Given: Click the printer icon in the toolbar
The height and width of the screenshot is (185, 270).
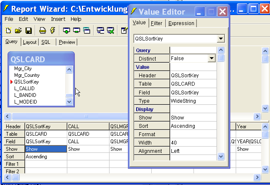Looking at the screenshot, I should click(x=42, y=30).
